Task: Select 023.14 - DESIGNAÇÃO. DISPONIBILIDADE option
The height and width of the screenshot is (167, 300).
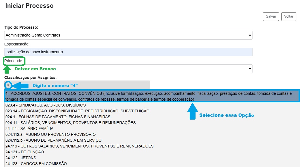Action: pyautogui.click(x=77, y=111)
